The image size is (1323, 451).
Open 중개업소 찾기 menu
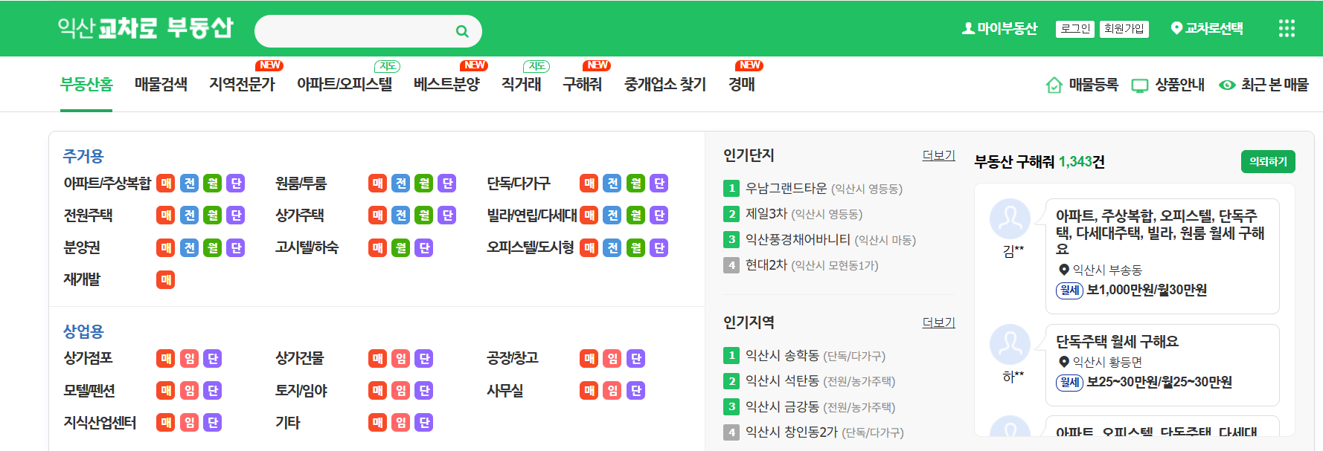[665, 85]
